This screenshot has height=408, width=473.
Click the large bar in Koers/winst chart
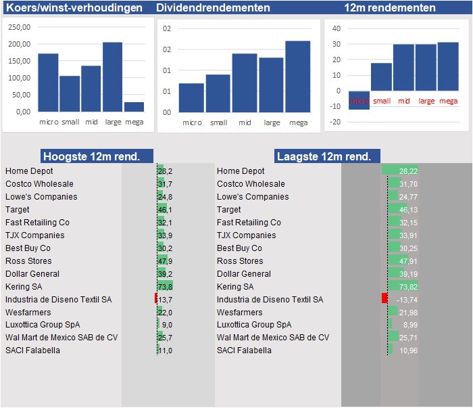coord(113,77)
